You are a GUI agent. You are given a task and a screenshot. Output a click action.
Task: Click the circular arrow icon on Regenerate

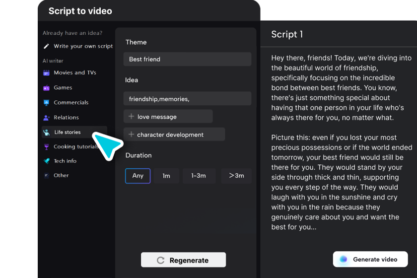(x=161, y=260)
